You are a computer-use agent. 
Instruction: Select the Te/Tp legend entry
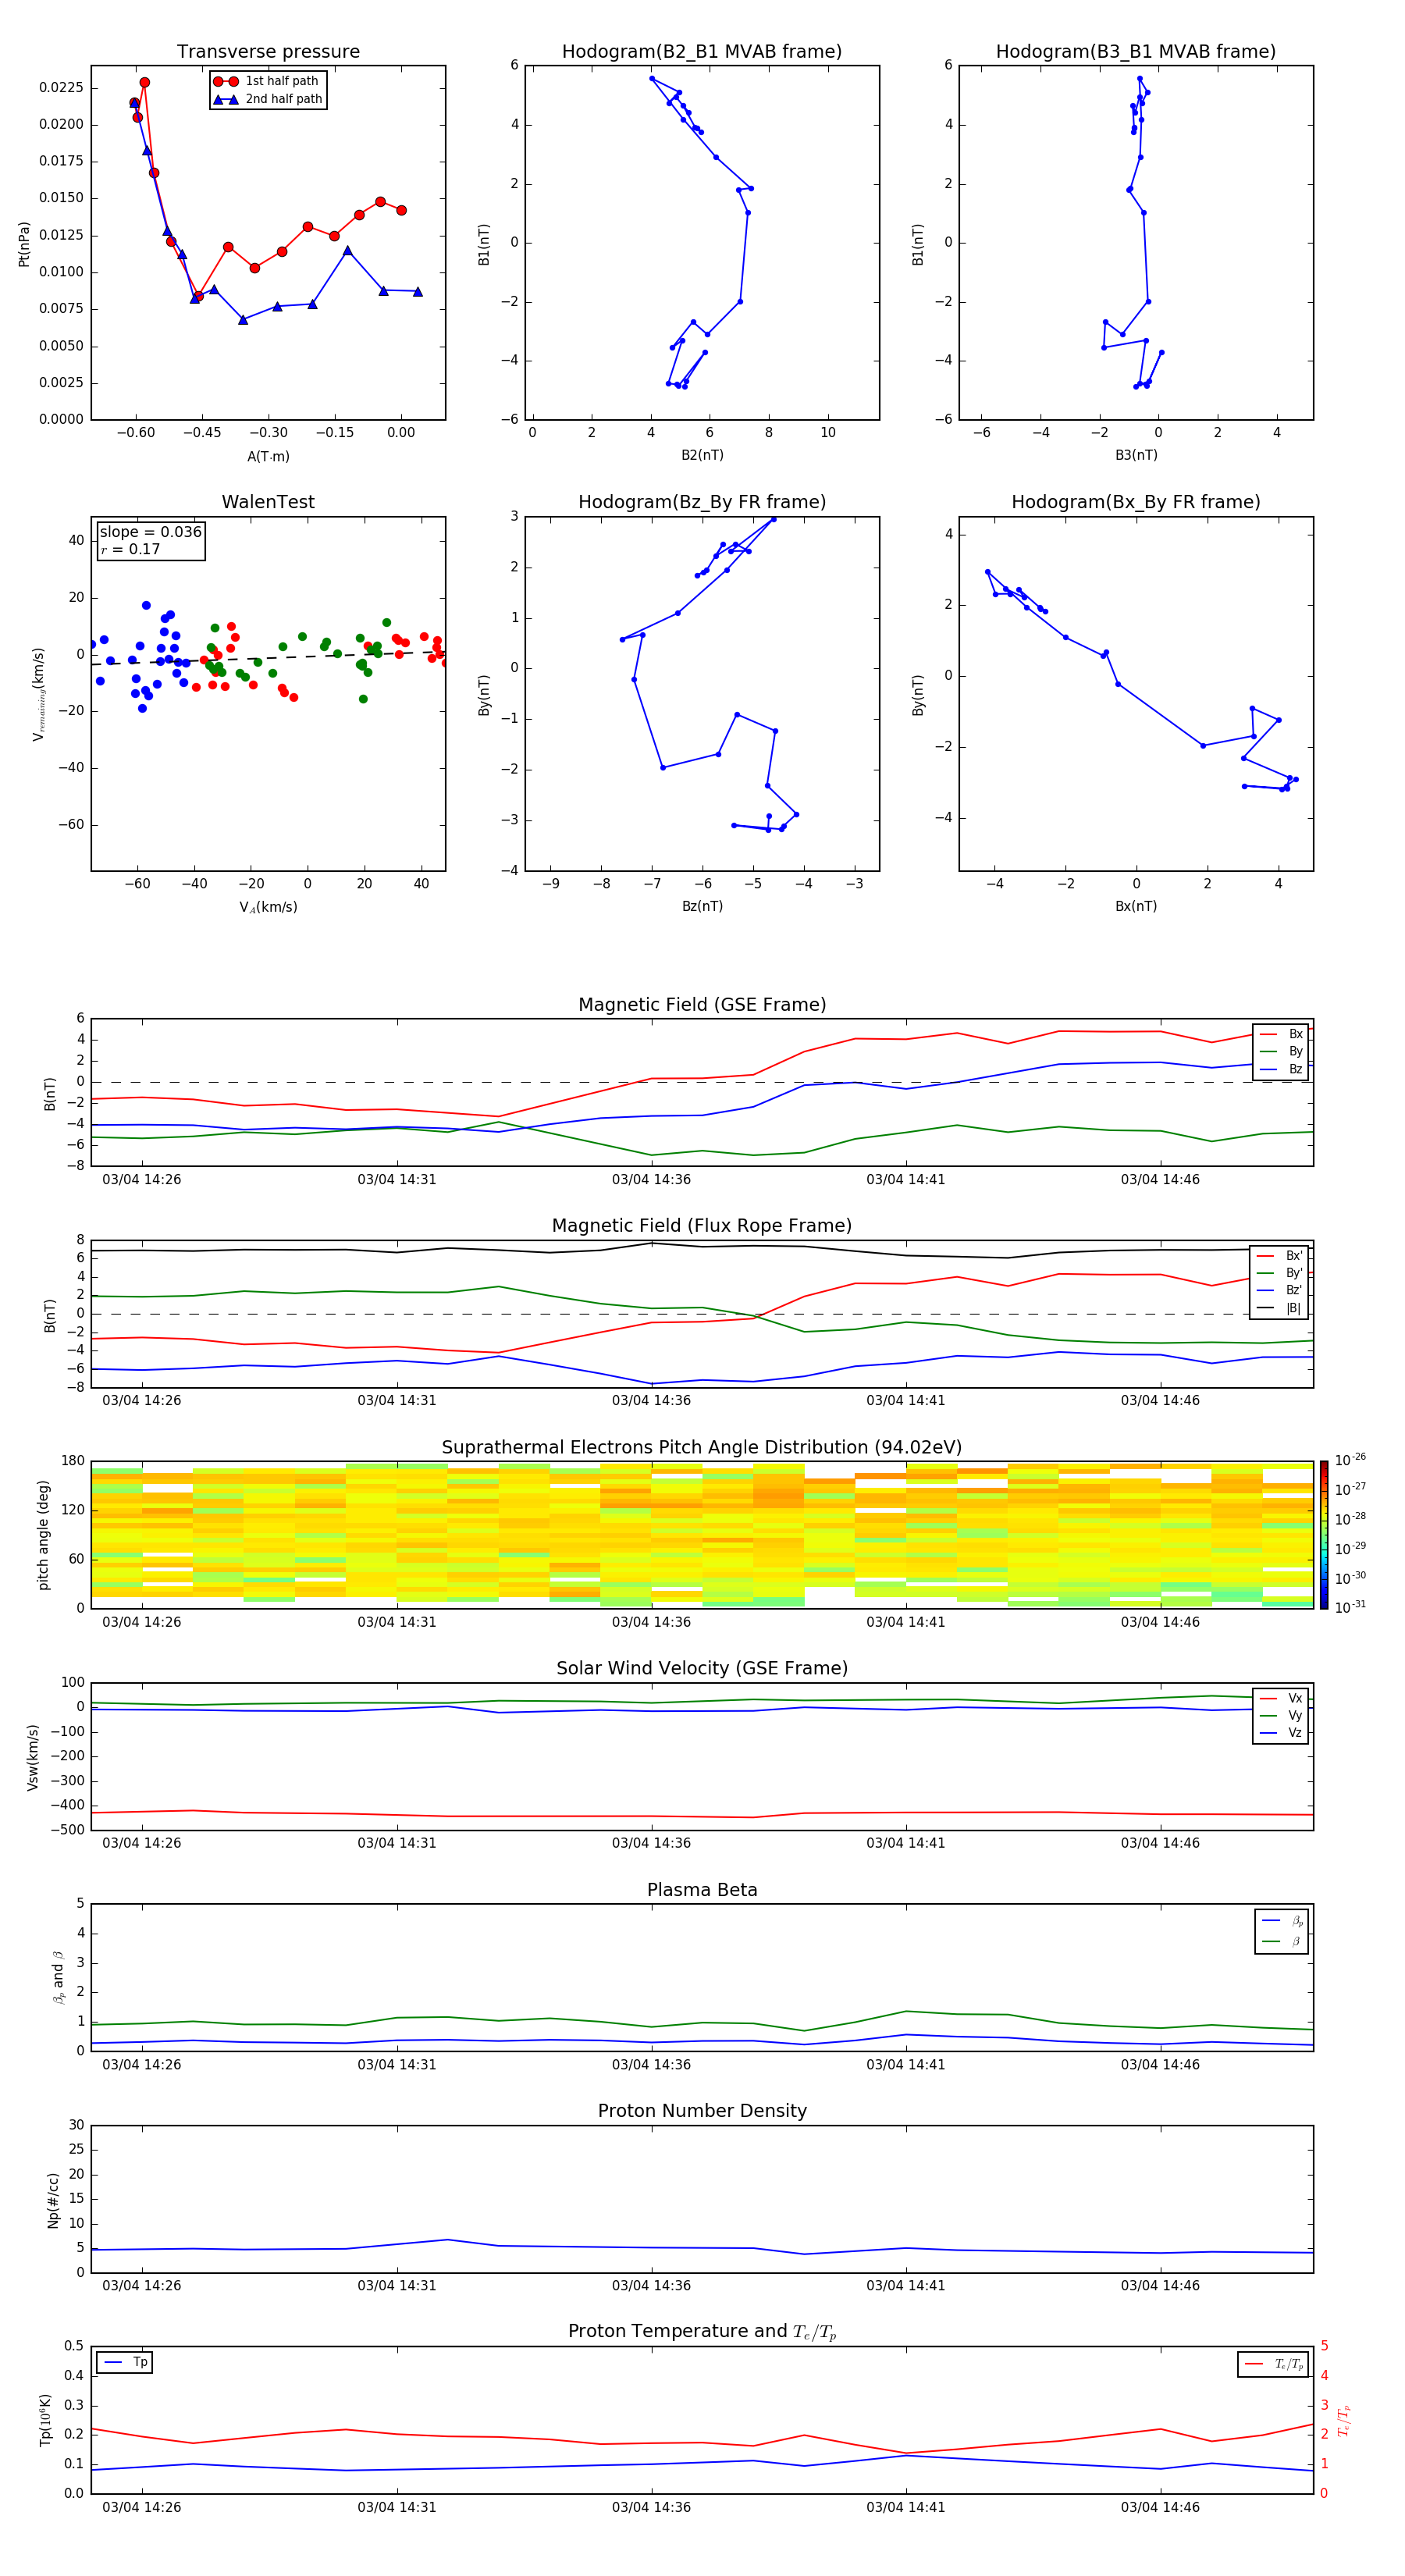tap(1275, 2364)
